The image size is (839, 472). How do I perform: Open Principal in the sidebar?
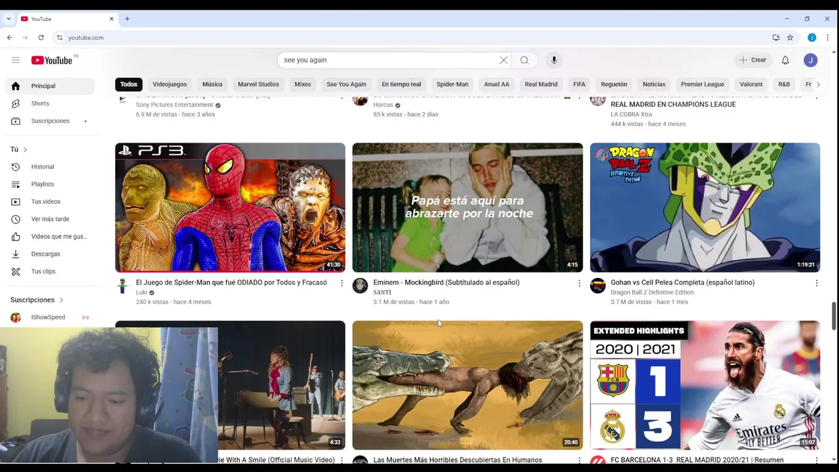(x=50, y=86)
